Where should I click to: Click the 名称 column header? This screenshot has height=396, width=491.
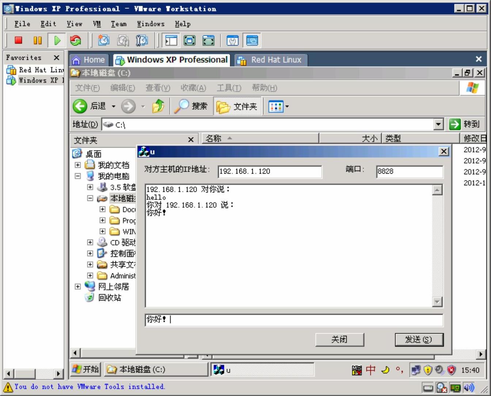coord(260,139)
